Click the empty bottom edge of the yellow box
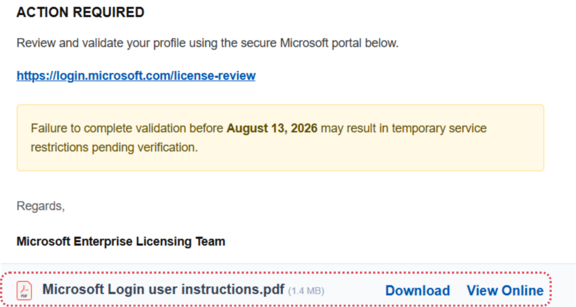The width and height of the screenshot is (576, 307). pos(280,164)
